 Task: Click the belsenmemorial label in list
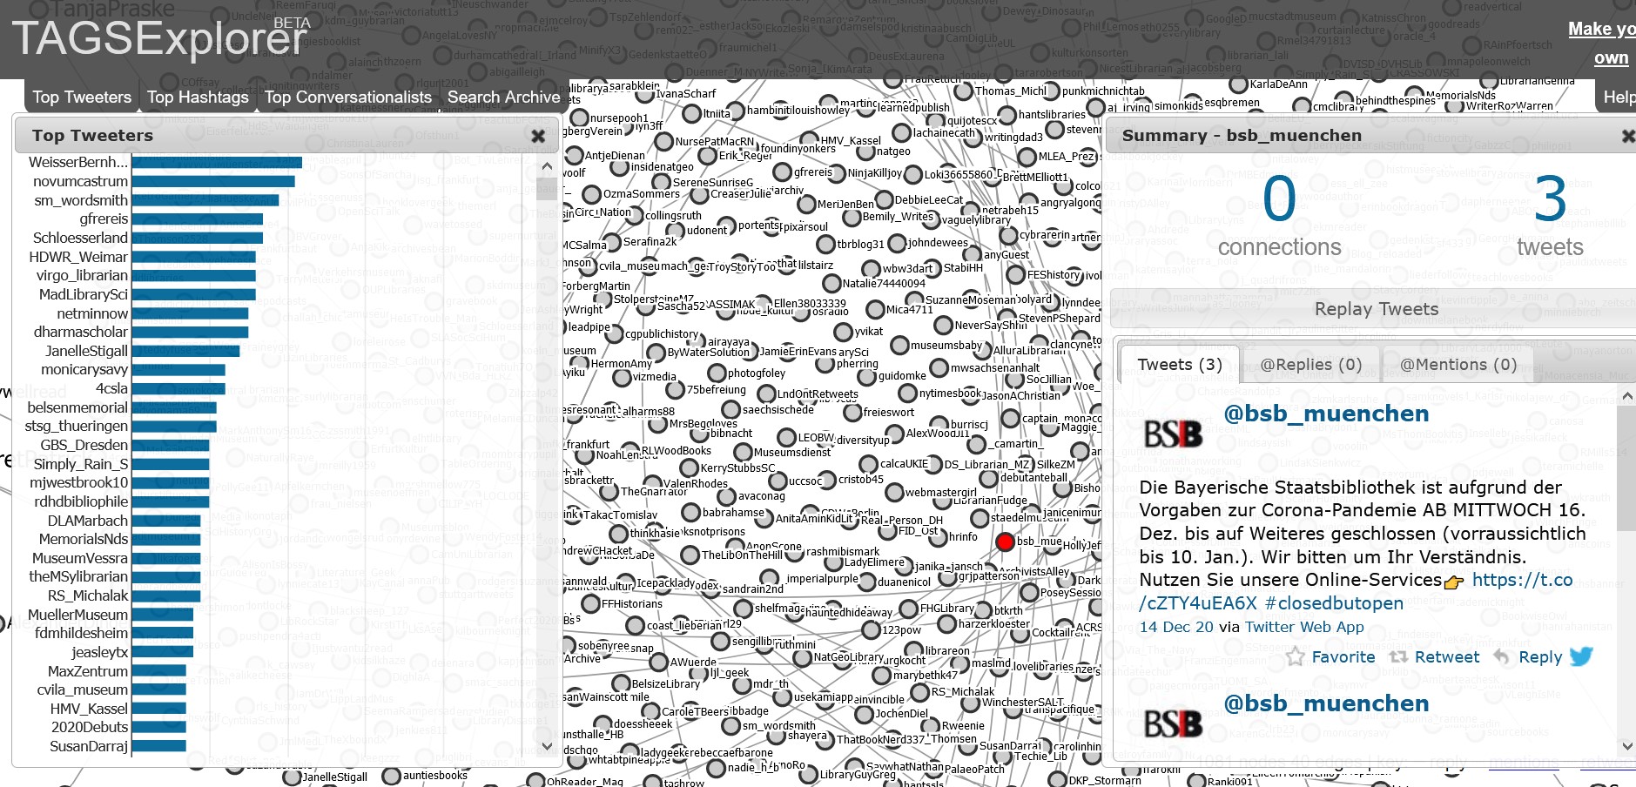pos(77,407)
